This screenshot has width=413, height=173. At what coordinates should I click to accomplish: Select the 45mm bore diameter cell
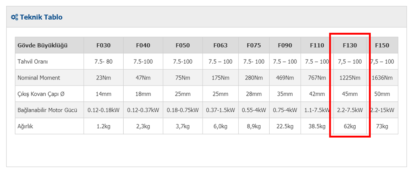[x=350, y=94]
